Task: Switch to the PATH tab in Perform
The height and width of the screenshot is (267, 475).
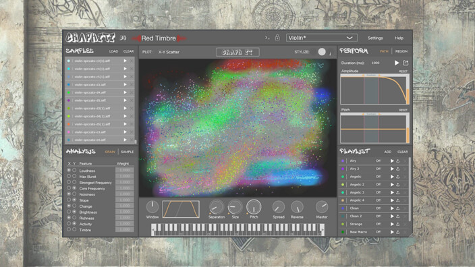Action: [384, 51]
